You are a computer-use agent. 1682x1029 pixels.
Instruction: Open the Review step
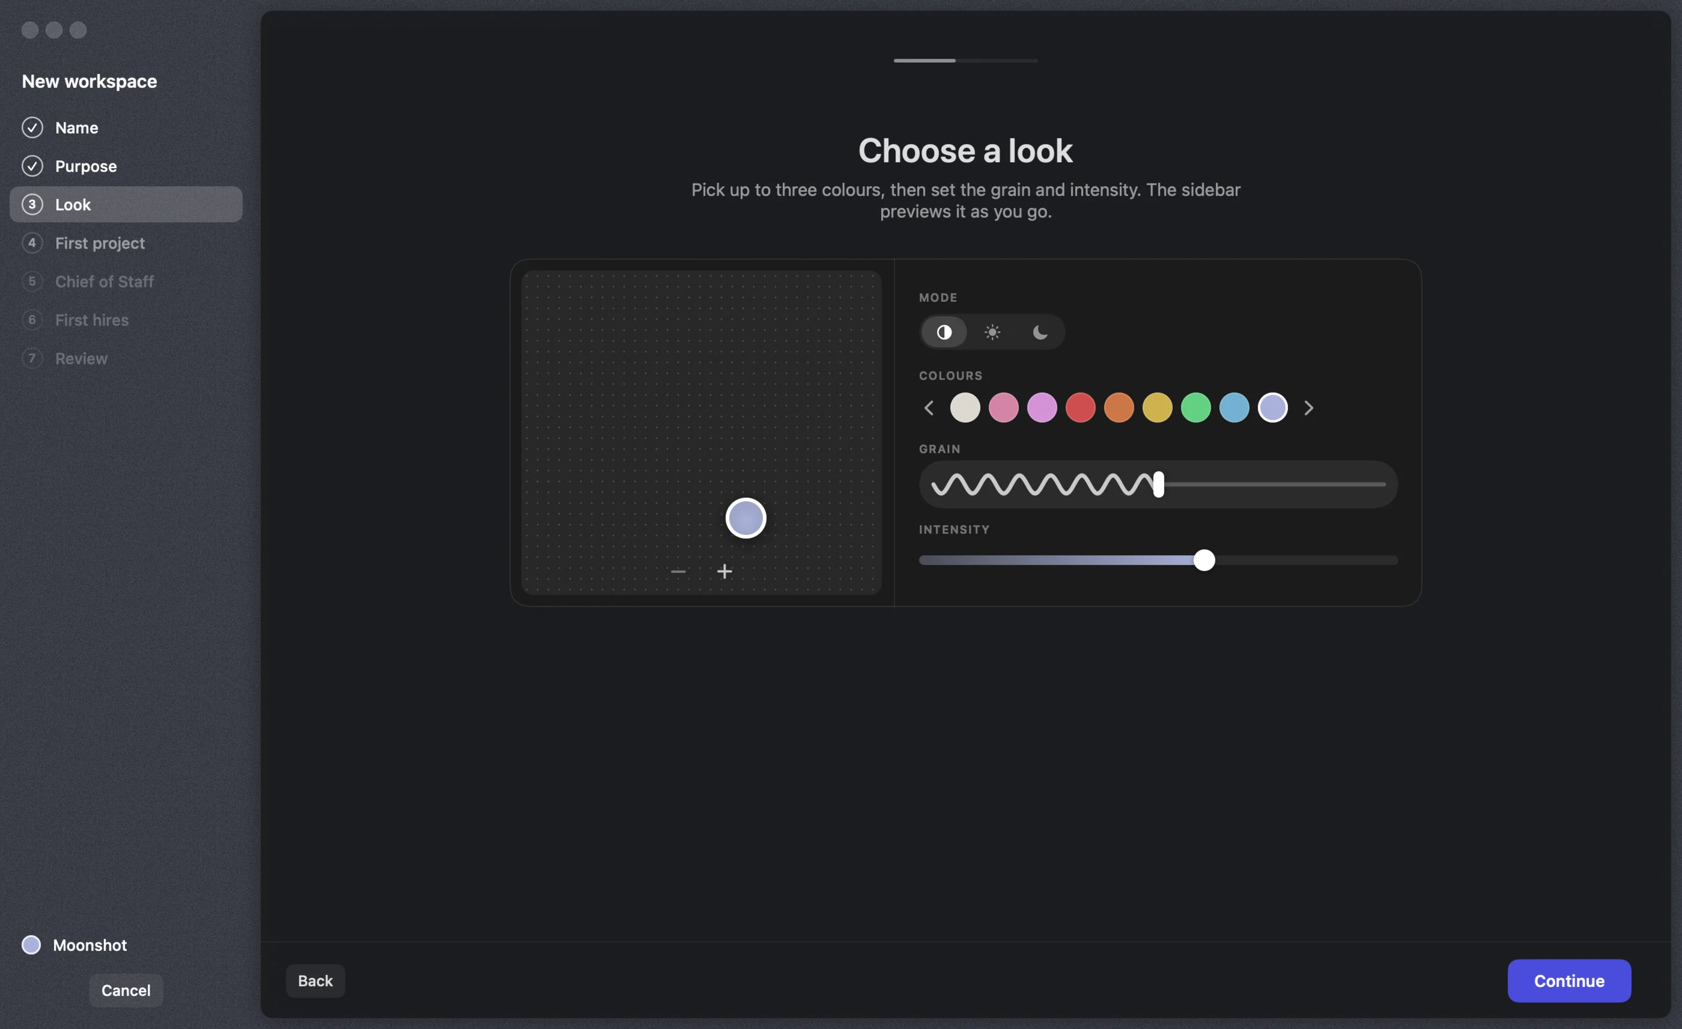tap(126, 358)
